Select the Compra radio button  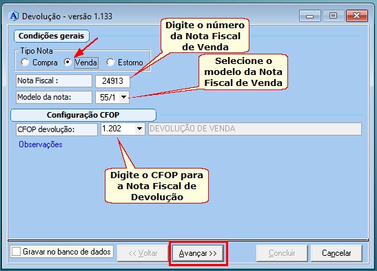coord(25,63)
